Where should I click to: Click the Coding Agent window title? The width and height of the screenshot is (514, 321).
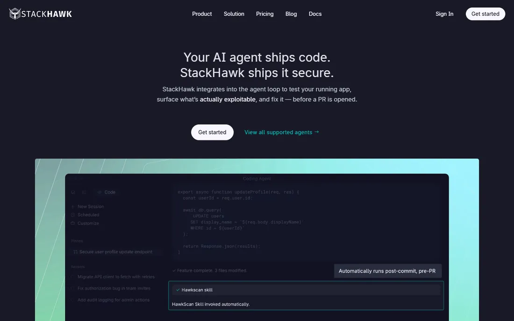point(257,179)
